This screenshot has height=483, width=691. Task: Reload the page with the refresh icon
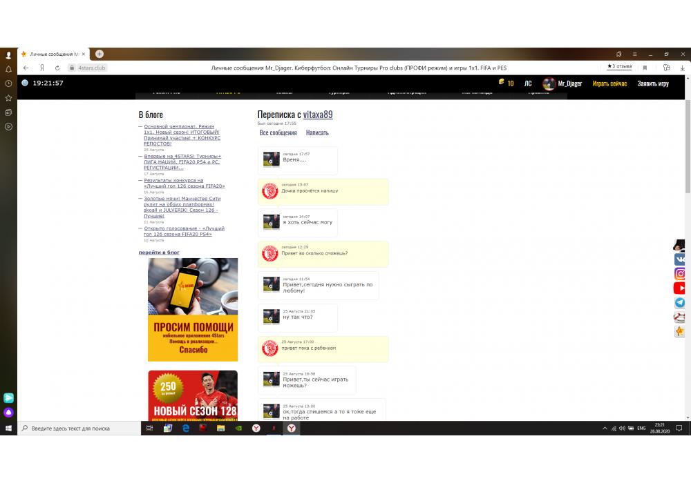pyautogui.click(x=57, y=68)
